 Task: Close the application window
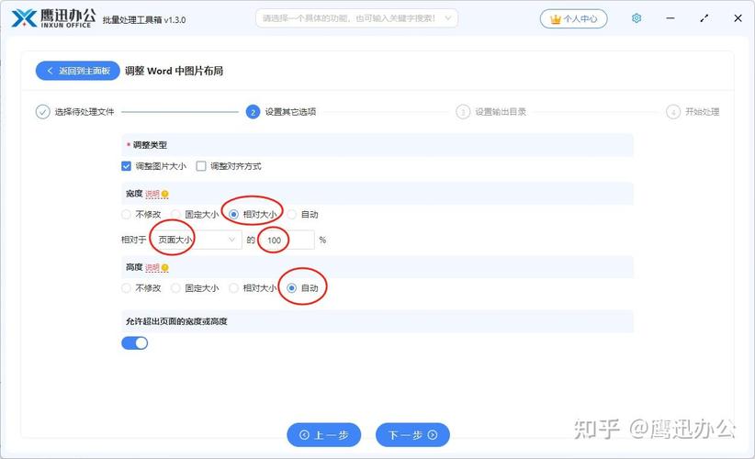[738, 18]
